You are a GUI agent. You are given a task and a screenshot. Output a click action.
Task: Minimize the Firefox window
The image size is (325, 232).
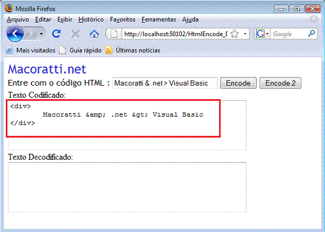[x=281, y=9]
